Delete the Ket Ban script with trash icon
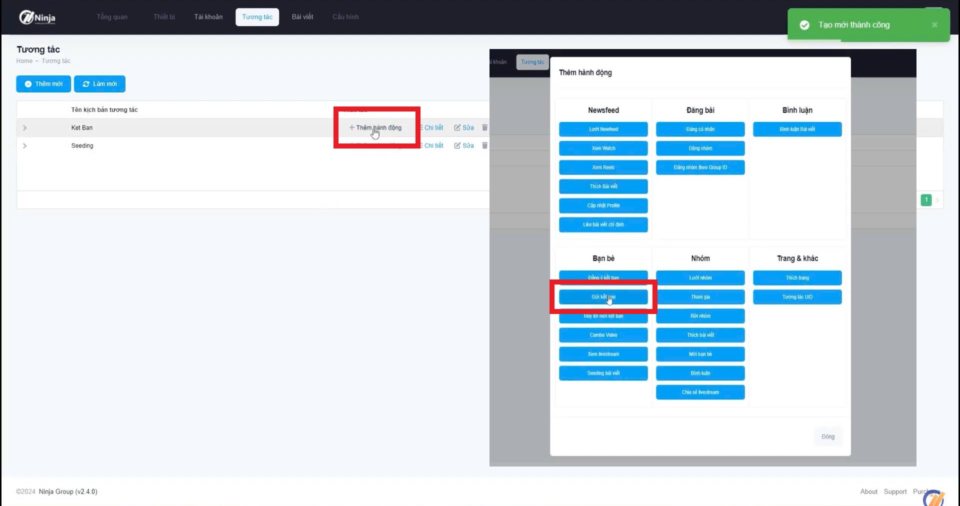Viewport: 960px width, 506px height. (484, 127)
